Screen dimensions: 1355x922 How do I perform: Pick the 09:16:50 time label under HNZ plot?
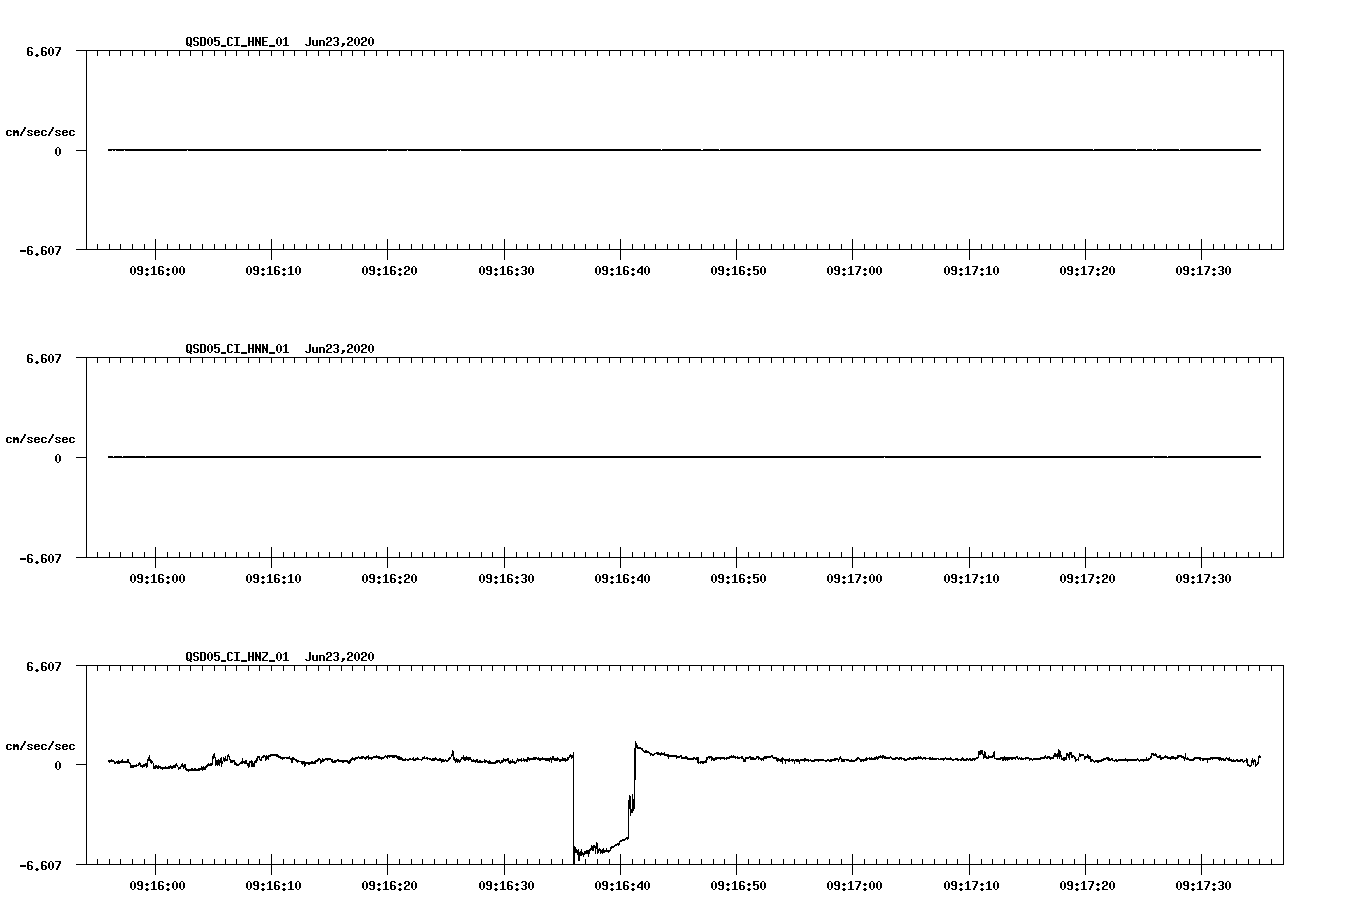point(738,886)
